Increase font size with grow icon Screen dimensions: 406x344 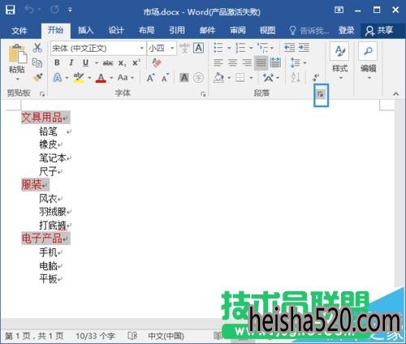[x=150, y=78]
